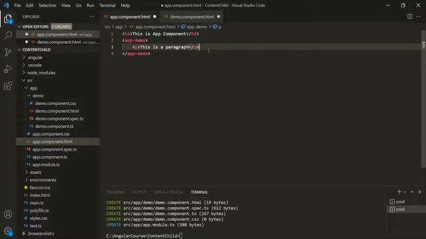The height and width of the screenshot is (239, 426).
Task: Switch to the demo.component.html editor tab
Action: point(192,17)
